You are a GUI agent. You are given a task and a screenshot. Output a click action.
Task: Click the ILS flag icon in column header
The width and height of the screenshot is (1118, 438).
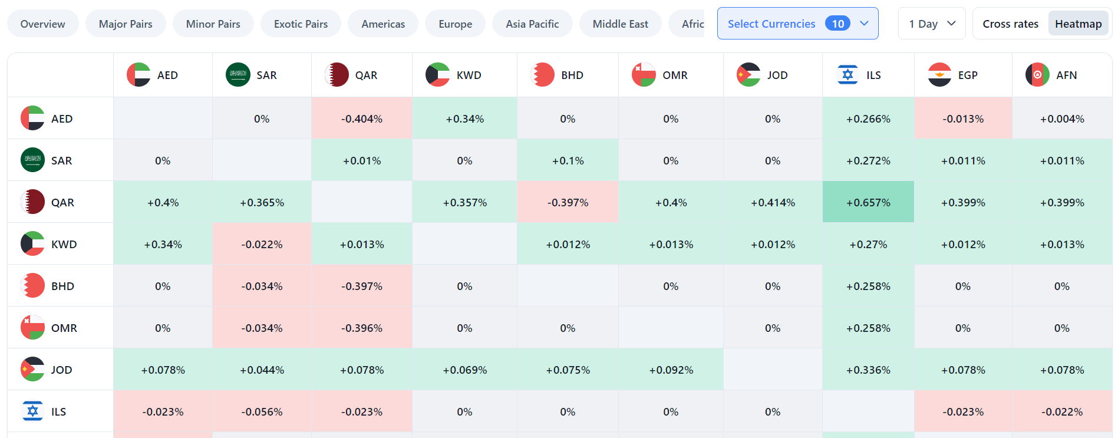click(847, 75)
